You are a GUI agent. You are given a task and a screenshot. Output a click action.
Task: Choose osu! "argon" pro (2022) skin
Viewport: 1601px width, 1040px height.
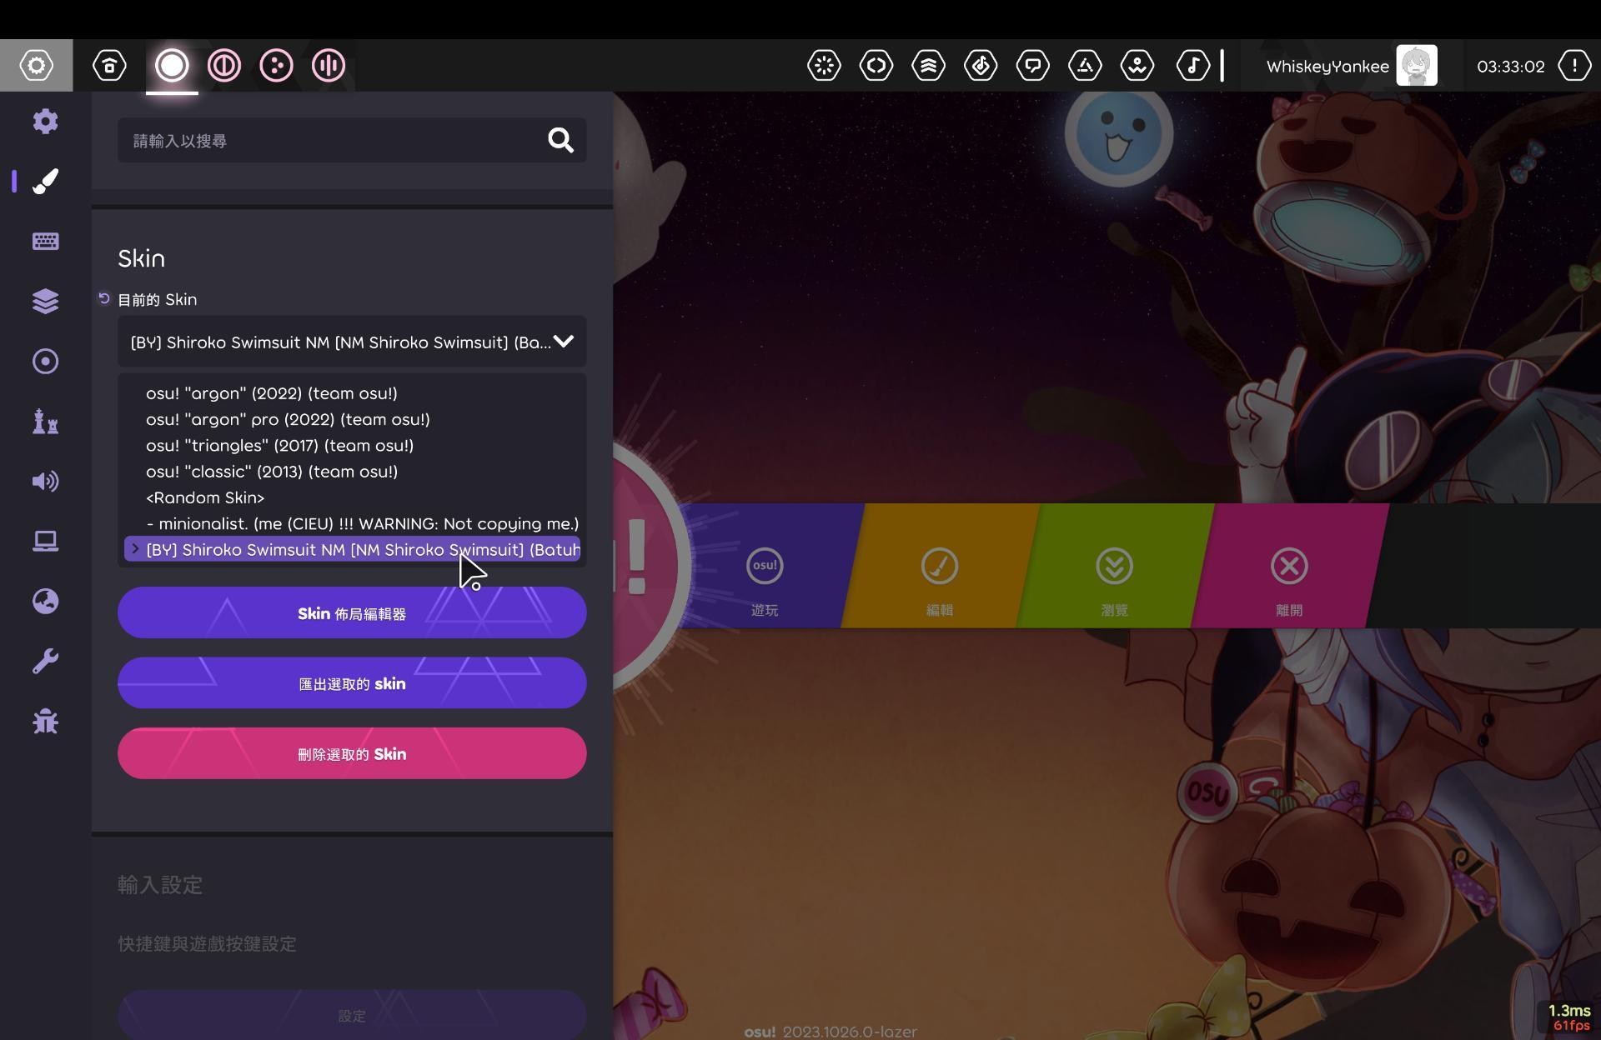click(288, 420)
